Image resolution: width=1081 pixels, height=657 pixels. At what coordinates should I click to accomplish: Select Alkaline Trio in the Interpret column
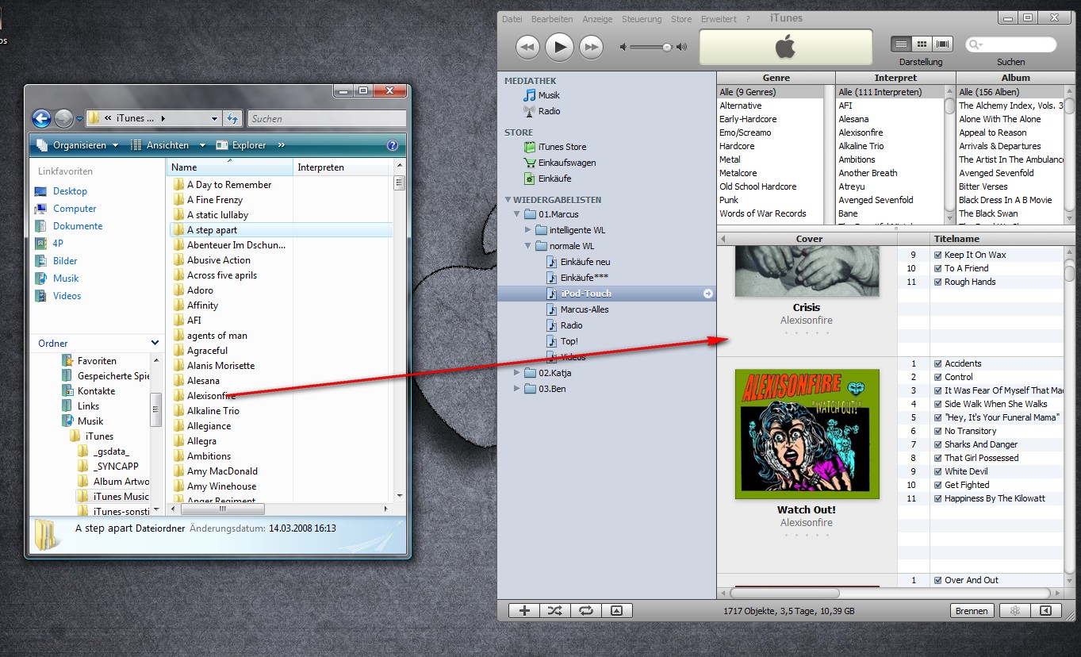pos(891,146)
